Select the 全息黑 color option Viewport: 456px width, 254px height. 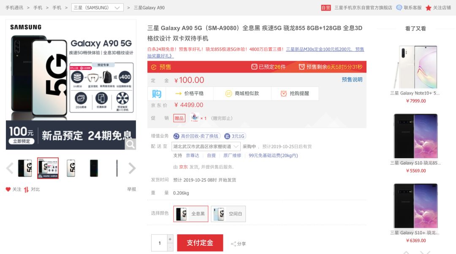tap(191, 213)
